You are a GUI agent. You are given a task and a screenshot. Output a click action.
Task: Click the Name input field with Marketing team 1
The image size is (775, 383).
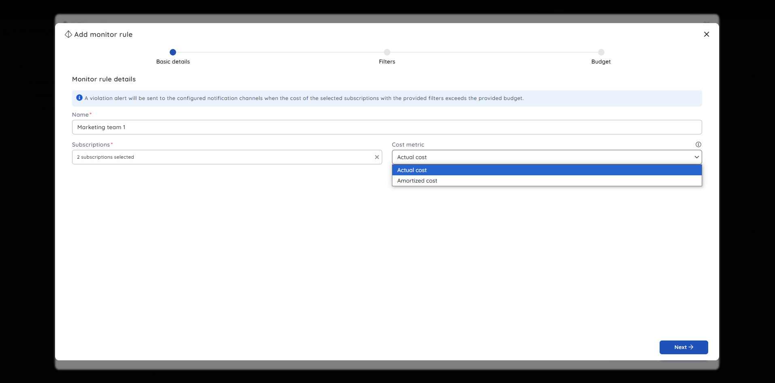pos(387,127)
